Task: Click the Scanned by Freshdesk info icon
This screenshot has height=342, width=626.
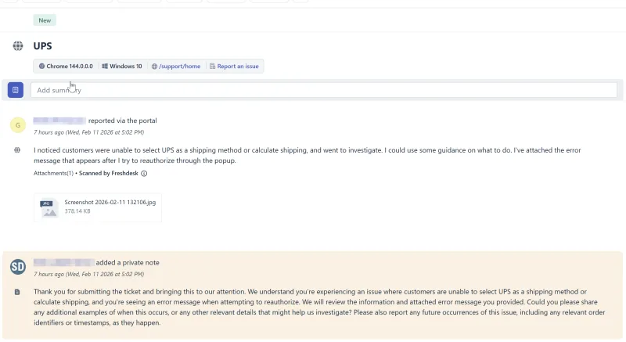Action: (144, 173)
